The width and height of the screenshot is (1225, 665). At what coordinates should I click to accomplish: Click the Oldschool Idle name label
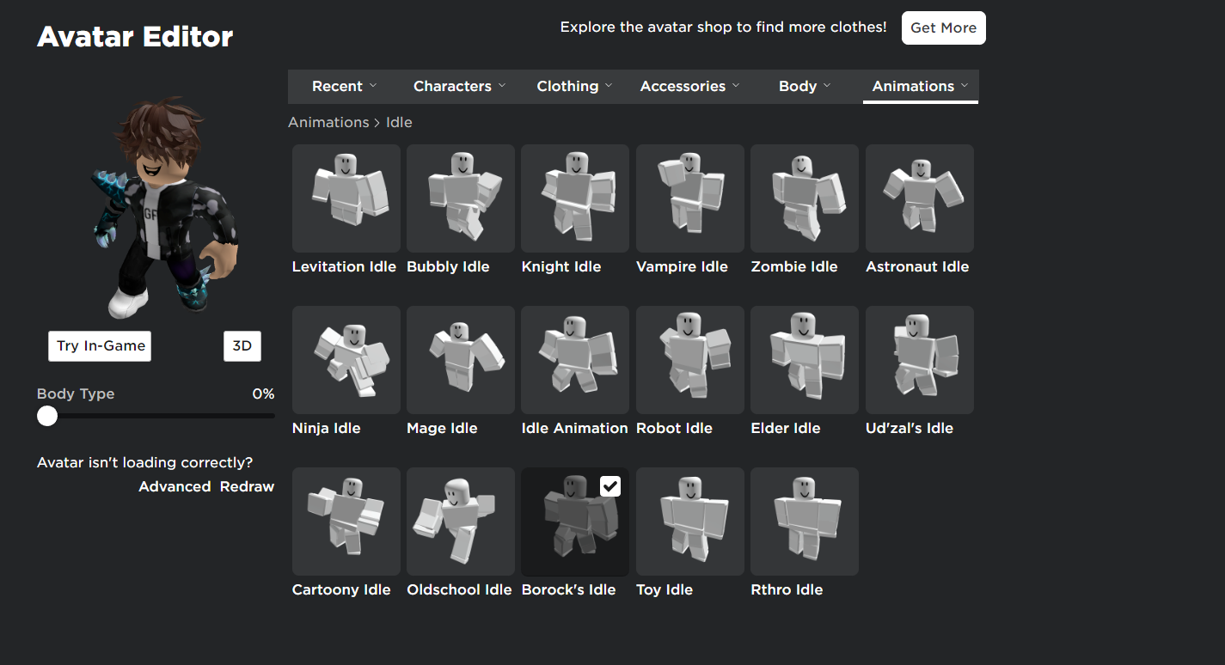[459, 589]
